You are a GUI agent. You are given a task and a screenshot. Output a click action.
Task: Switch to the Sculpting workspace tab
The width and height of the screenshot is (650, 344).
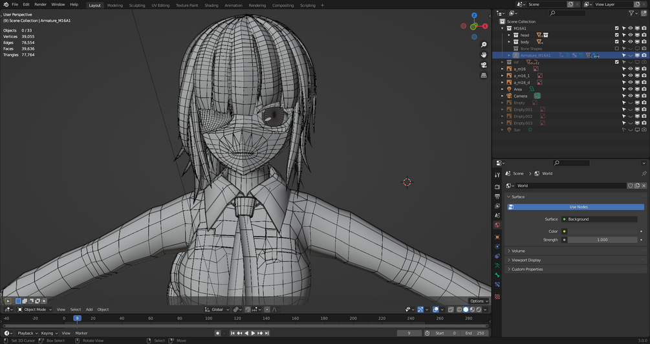(137, 5)
